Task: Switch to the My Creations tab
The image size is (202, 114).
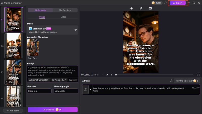Action: pyautogui.click(x=65, y=10)
